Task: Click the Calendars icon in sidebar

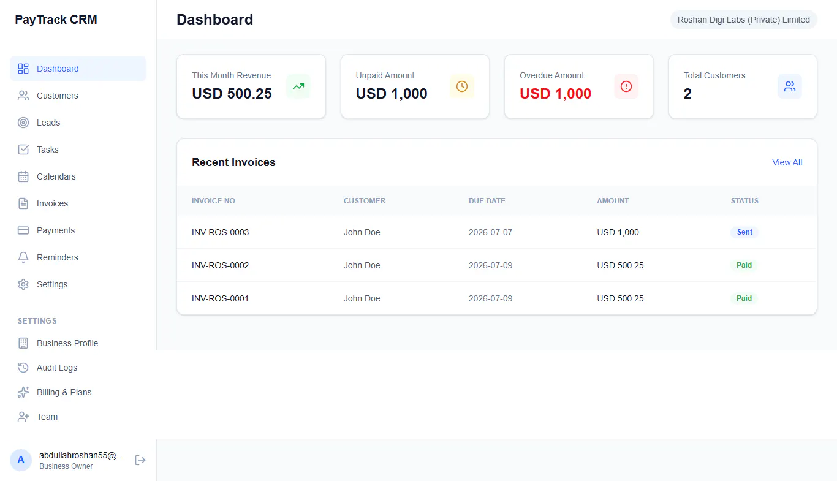Action: [23, 176]
